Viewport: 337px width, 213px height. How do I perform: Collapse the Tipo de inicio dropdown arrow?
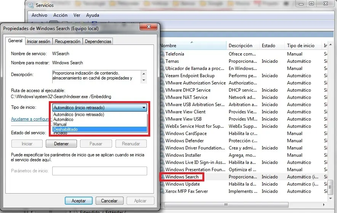pyautogui.click(x=144, y=108)
